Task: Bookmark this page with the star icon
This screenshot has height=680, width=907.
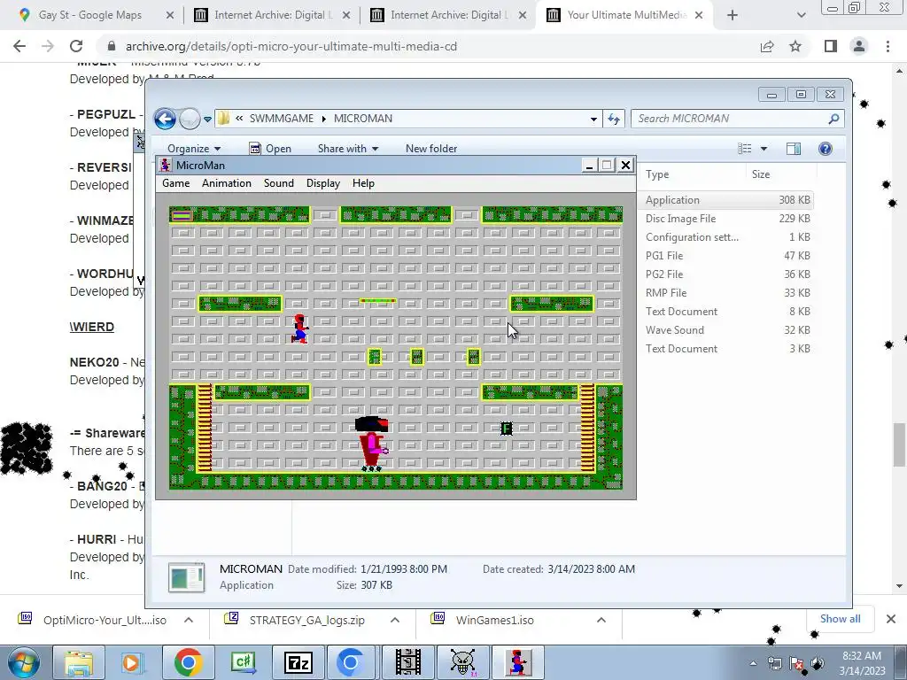Action: 795,46
